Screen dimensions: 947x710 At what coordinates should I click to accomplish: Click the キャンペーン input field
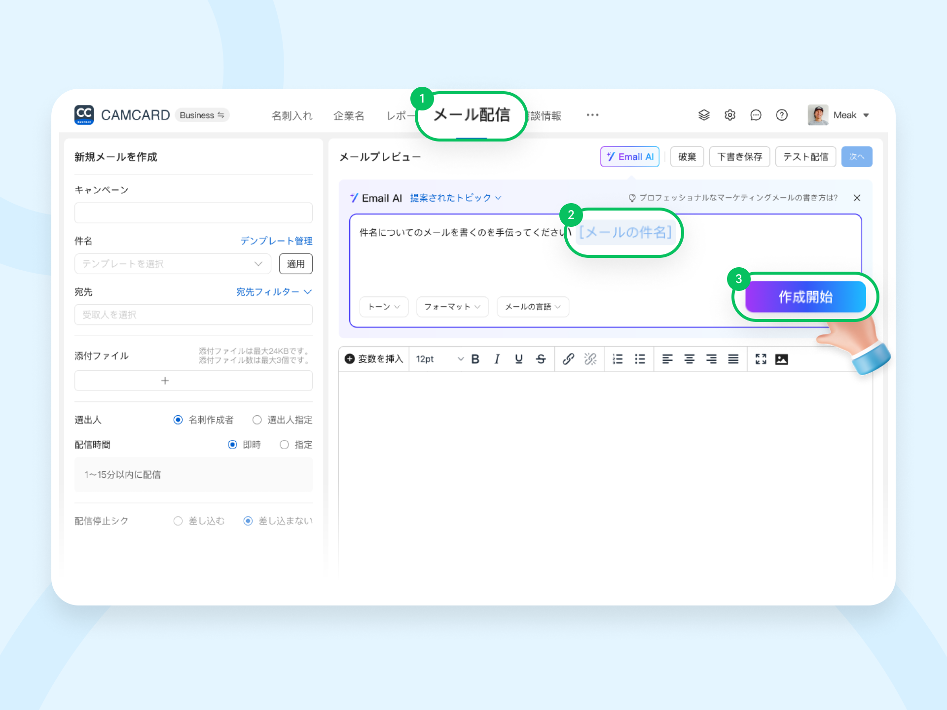click(x=193, y=213)
